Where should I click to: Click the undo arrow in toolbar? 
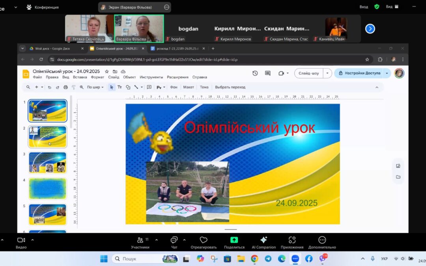click(49, 87)
